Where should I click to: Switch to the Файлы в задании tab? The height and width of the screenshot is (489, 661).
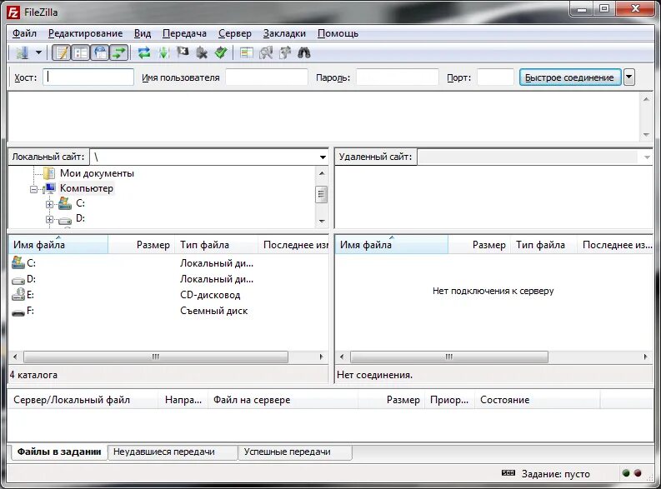[x=58, y=452]
